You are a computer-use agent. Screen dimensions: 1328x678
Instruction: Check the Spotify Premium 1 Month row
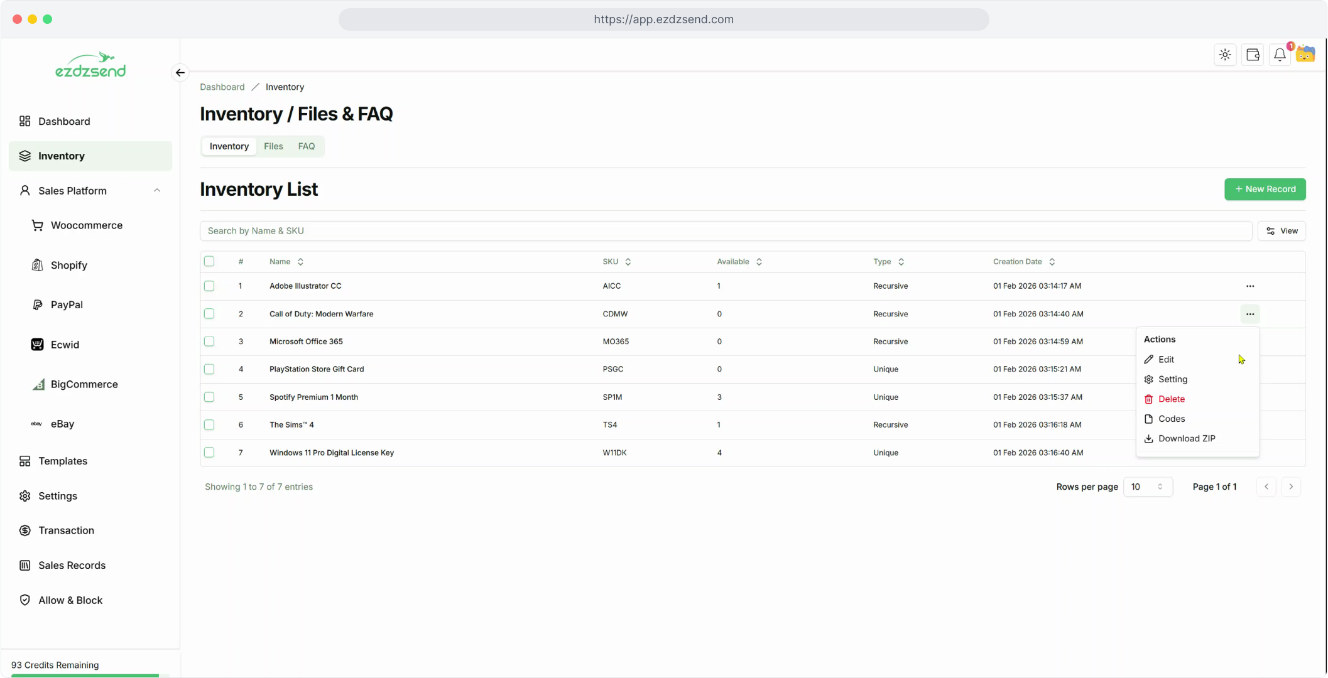pos(209,397)
